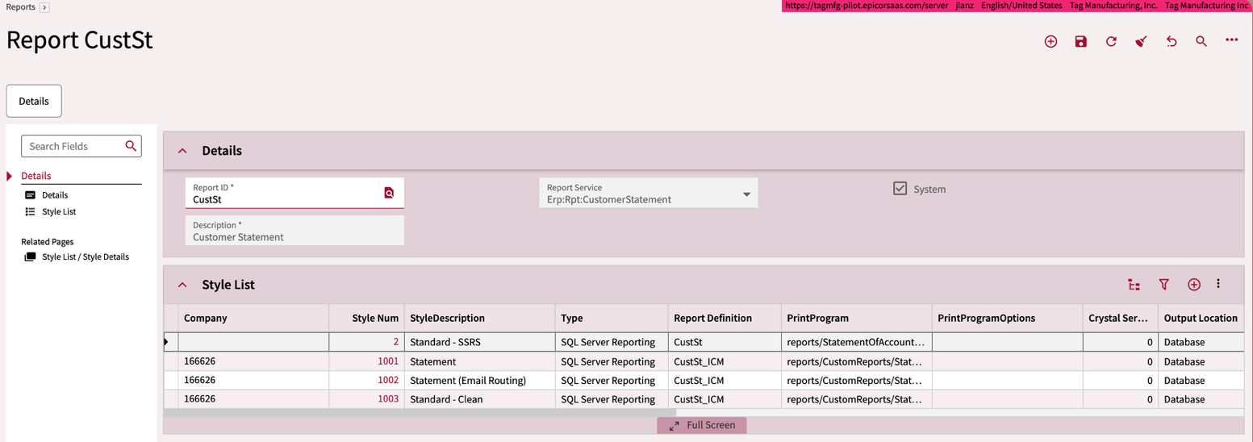The height and width of the screenshot is (442, 1253).
Task: Click CustSt_ICM cell in row 1003
Action: click(725, 399)
